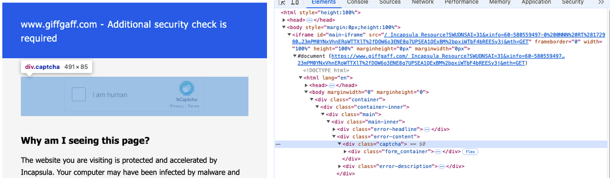The width and height of the screenshot is (610, 178).
Task: Open the Security tab
Action: [572, 2]
